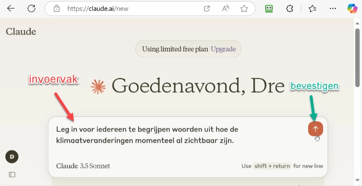Open the sidebar panel toggle icon
The width and height of the screenshot is (362, 186).
tap(12, 174)
